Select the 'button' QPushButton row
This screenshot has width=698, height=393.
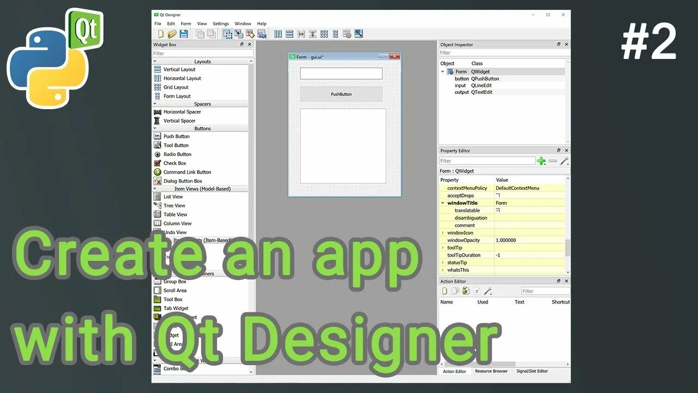coord(502,79)
